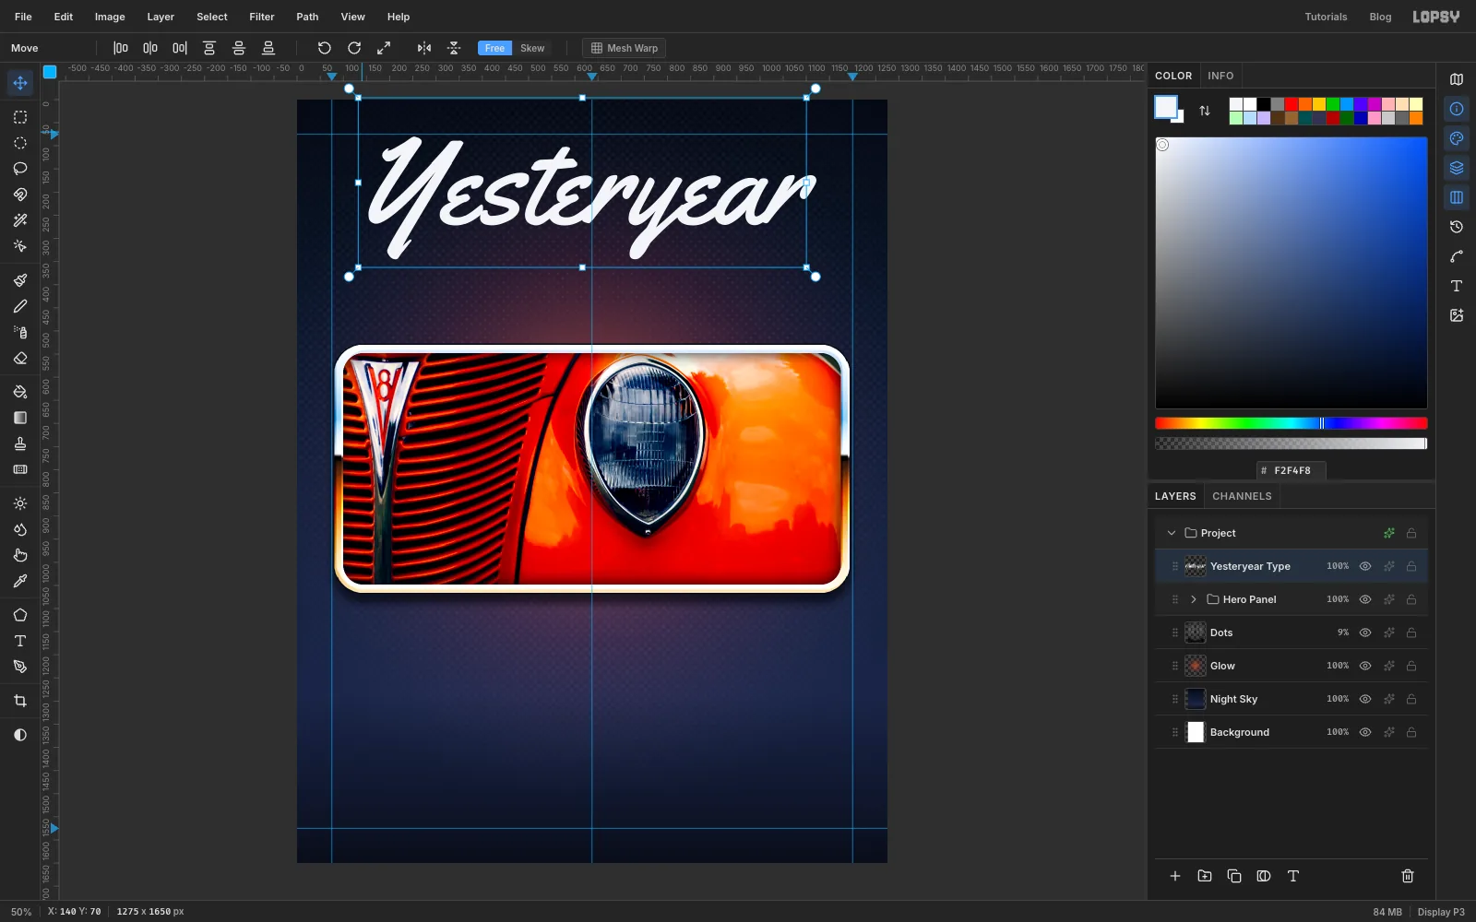The image size is (1476, 922).
Task: Click the flip horizontal icon
Action: coord(424,48)
